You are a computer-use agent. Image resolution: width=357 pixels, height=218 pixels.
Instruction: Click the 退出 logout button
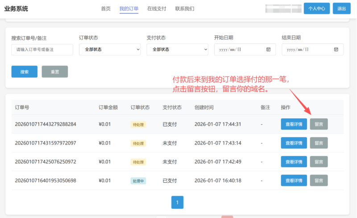pos(341,8)
